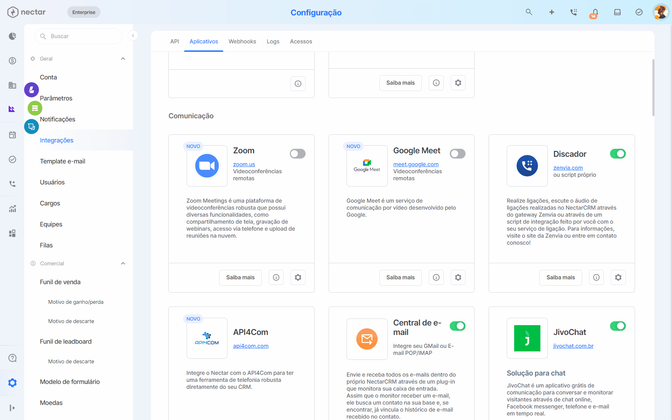Image resolution: width=672 pixels, height=420 pixels.
Task: Open Usuários menu item
Action: (x=52, y=182)
